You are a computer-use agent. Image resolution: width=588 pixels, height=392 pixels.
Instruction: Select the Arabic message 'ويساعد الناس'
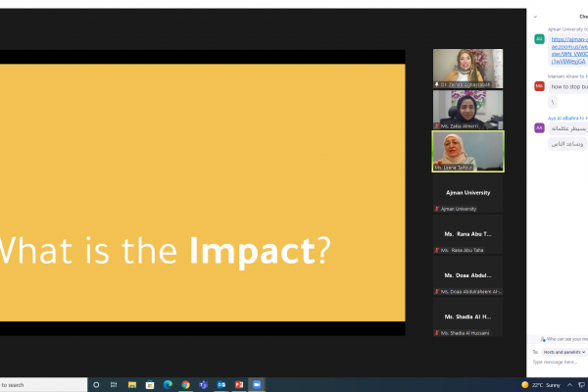[x=567, y=144]
